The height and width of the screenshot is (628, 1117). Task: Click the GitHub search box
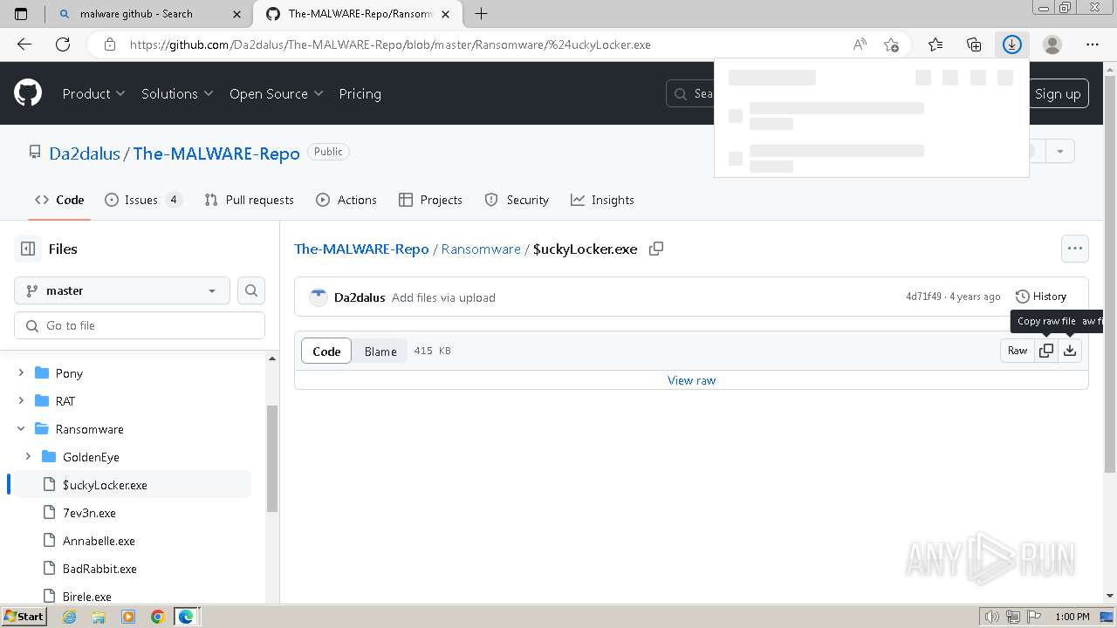coord(691,93)
